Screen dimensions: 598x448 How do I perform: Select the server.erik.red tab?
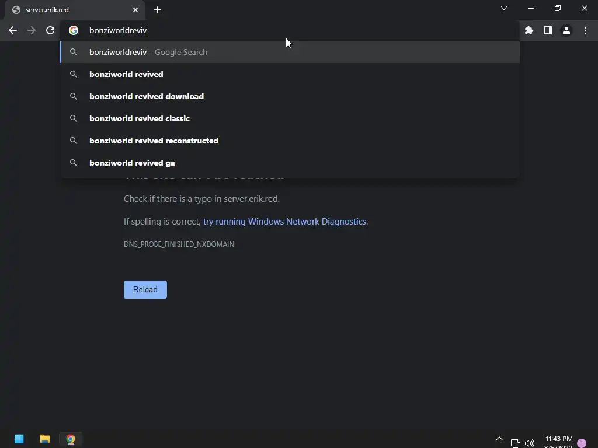(75, 10)
